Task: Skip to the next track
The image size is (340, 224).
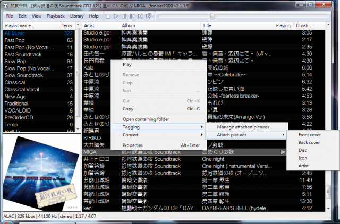Action: (x=140, y=16)
